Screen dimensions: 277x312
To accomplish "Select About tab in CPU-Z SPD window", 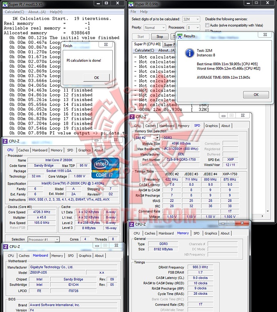I will (x=225, y=126).
